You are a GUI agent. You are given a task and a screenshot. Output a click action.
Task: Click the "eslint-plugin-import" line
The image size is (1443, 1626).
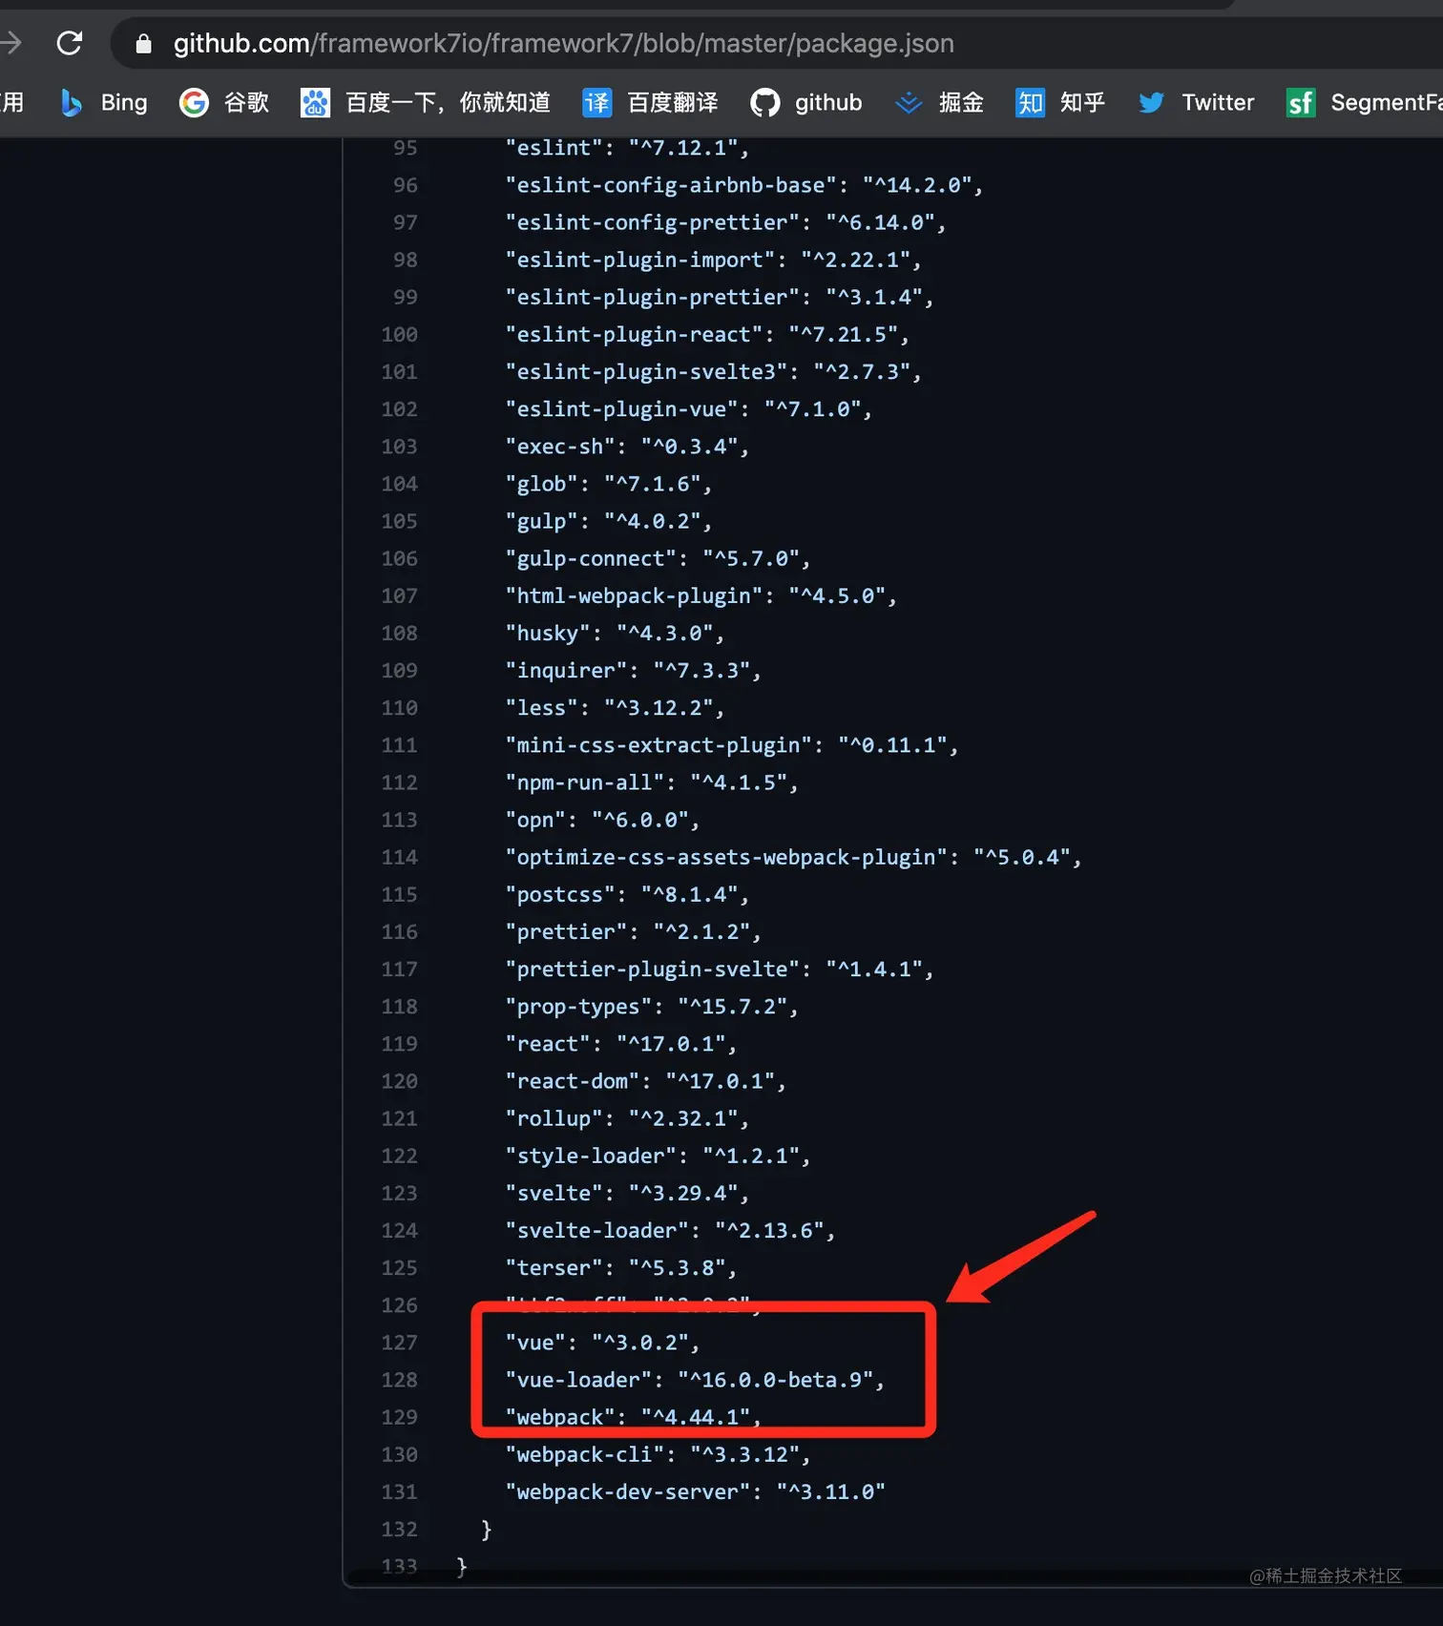(x=713, y=260)
